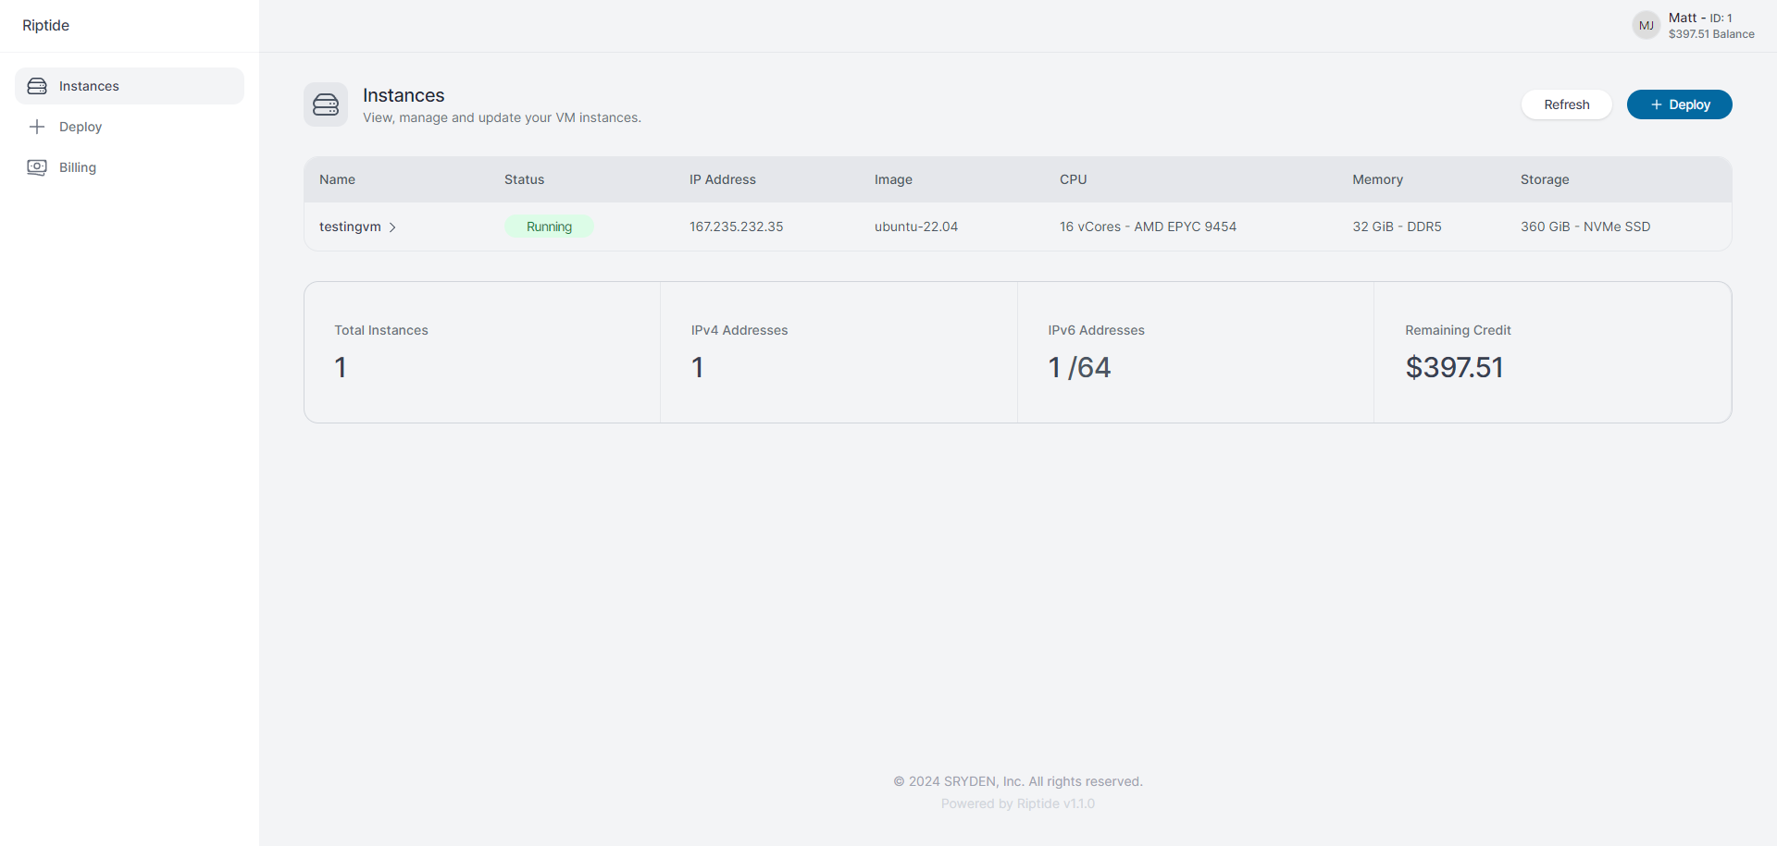Click the Powered by Riptide footer text
Screen dimensions: 1777x846
(x=1017, y=803)
